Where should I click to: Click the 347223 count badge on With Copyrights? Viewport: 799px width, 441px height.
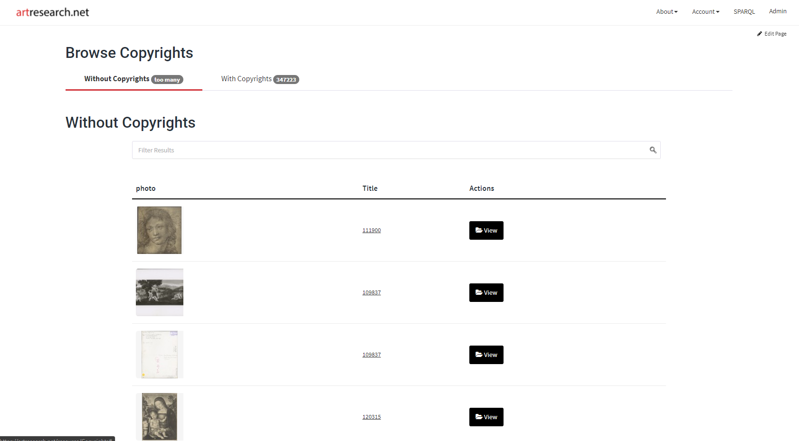click(x=286, y=79)
